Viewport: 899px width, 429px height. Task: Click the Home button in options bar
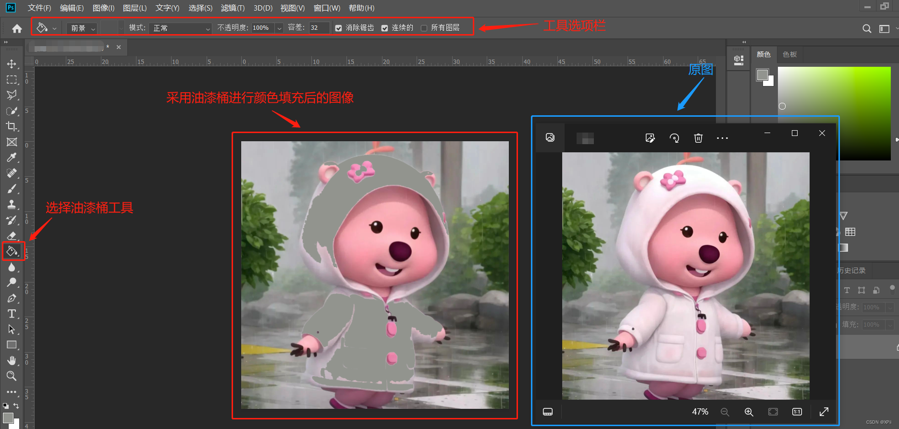pos(17,29)
